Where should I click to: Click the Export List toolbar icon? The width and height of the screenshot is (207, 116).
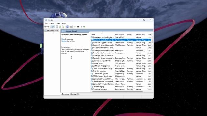click(x=63, y=27)
